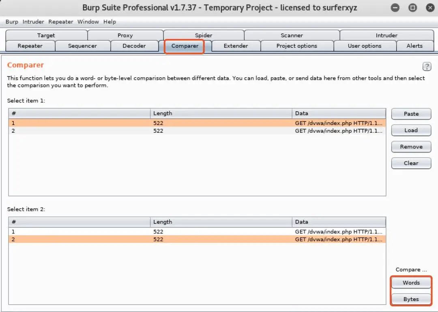Open the Project options tab
438x312 pixels.
coord(296,46)
